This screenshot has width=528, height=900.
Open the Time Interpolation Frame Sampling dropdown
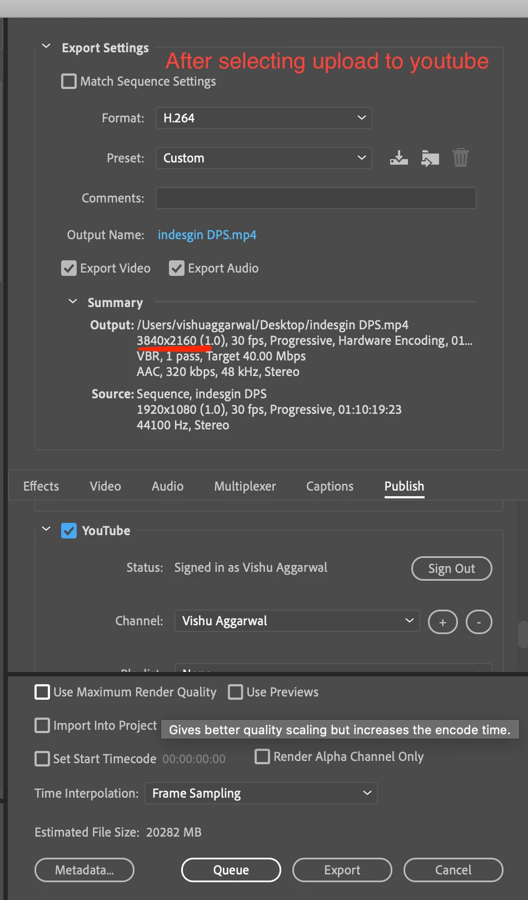coord(261,793)
